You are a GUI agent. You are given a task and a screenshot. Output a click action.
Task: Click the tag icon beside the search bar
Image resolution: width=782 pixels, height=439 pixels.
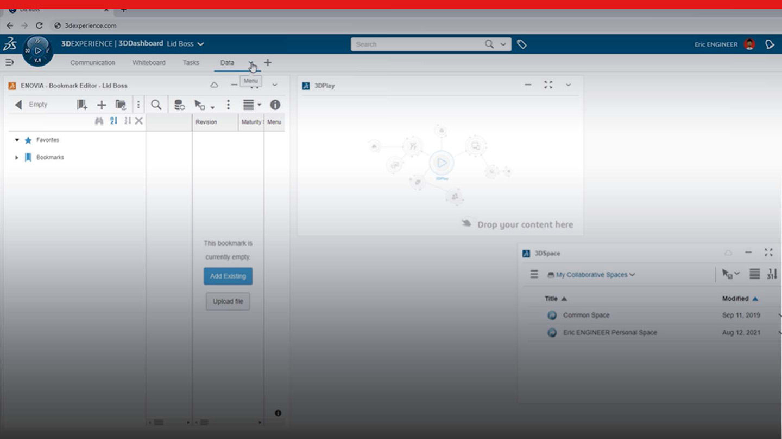(522, 44)
